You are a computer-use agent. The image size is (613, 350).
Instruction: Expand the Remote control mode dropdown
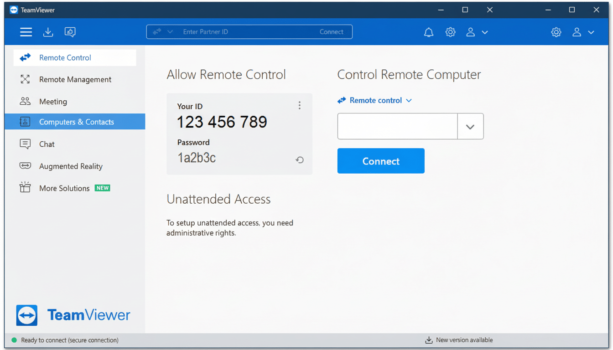click(x=408, y=100)
